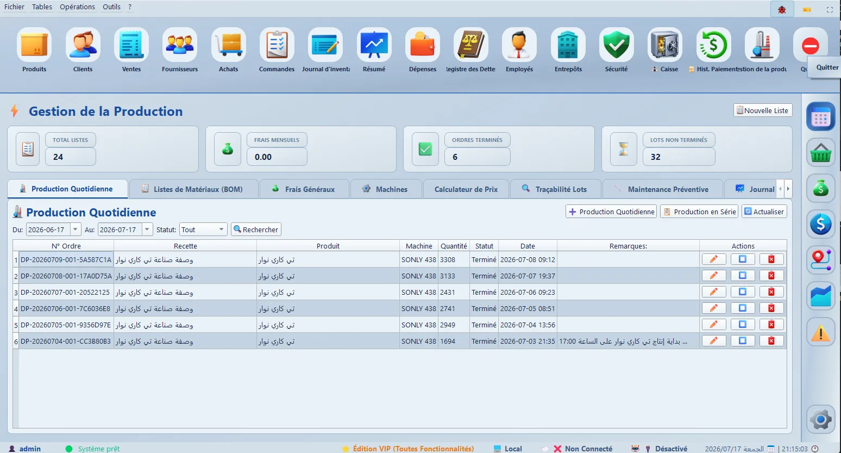Open the Sécurité shield icon

617,45
